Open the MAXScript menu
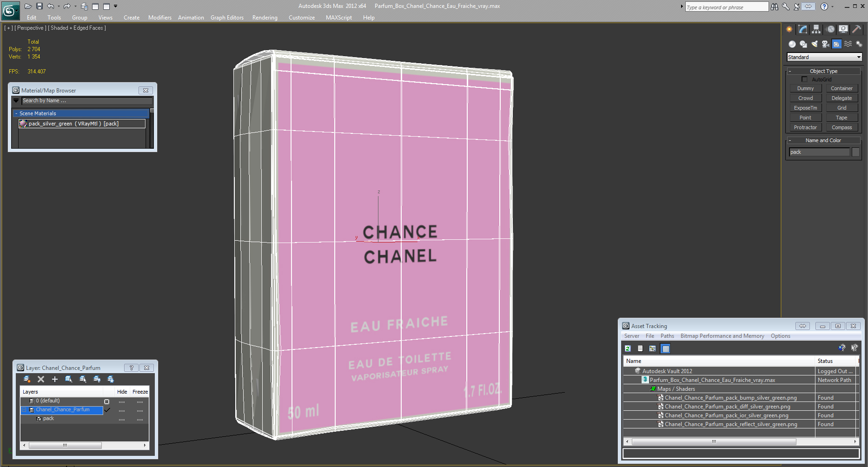This screenshot has height=467, width=868. (338, 18)
